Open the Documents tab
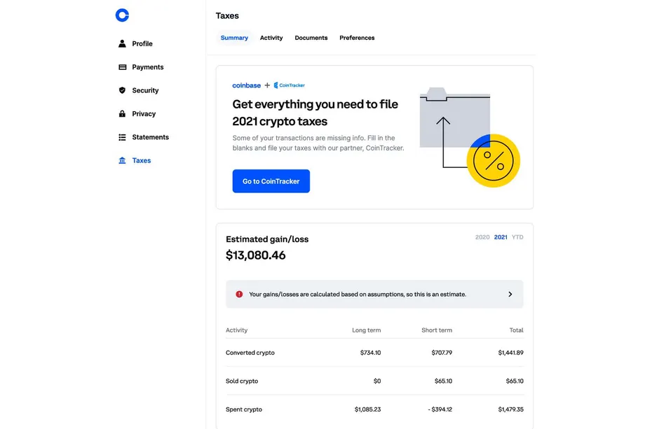 [311, 38]
